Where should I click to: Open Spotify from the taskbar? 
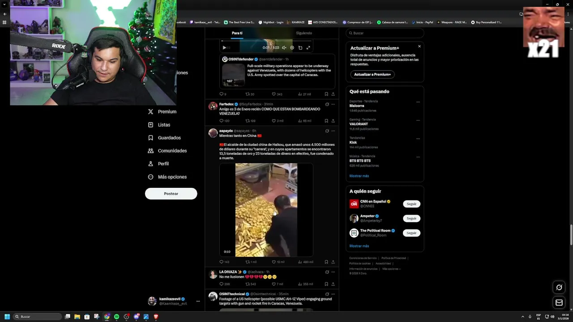[x=116, y=317]
